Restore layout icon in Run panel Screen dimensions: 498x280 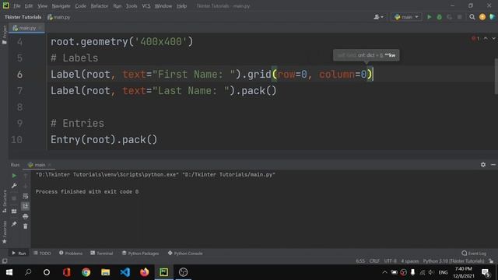(14, 212)
